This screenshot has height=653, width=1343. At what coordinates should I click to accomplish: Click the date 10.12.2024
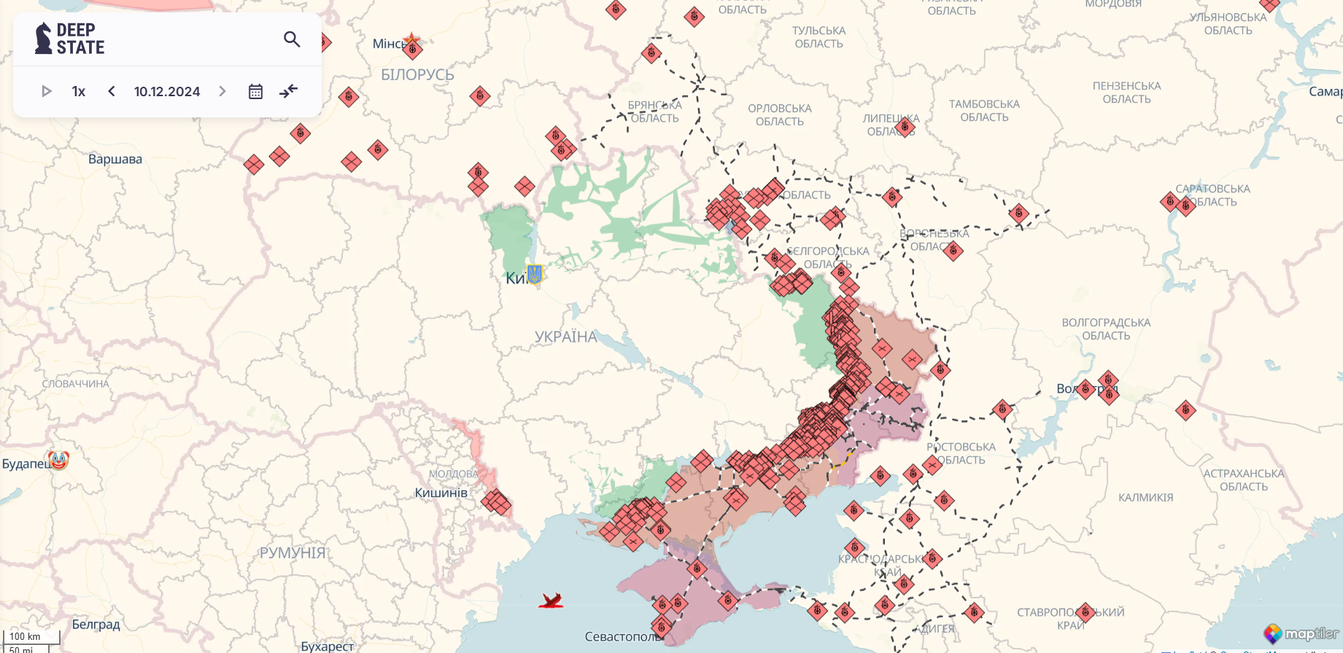point(167,91)
